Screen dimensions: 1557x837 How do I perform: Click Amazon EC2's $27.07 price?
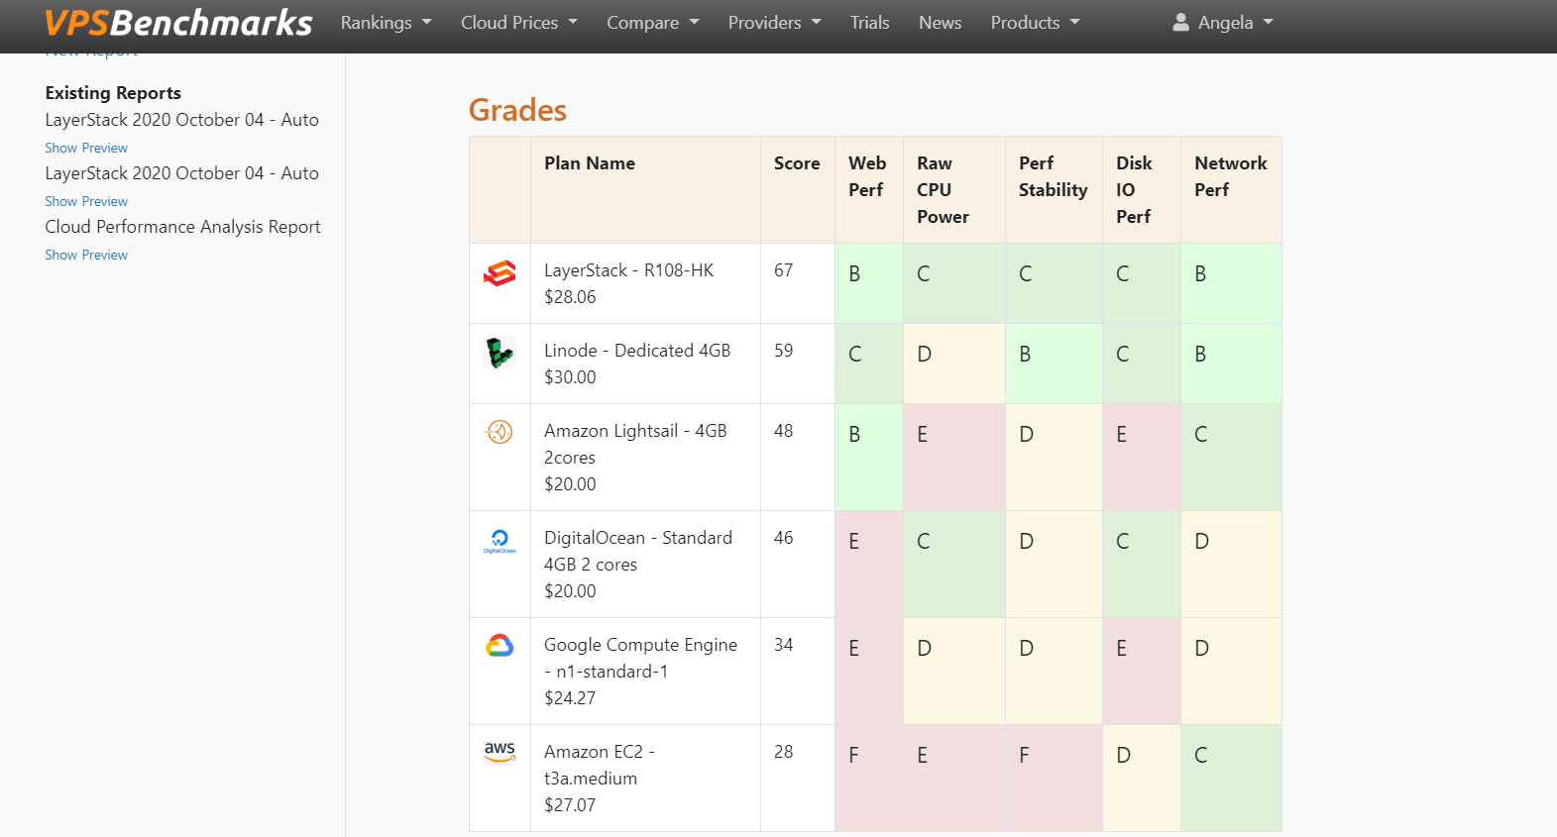(570, 805)
